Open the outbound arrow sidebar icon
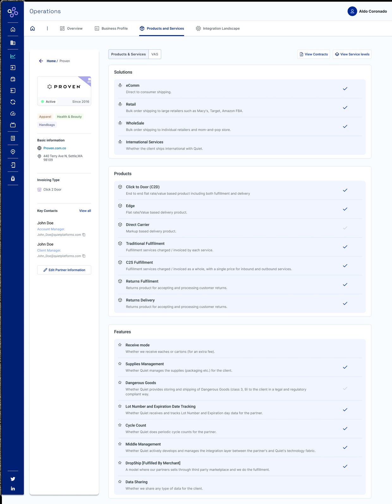 click(13, 90)
